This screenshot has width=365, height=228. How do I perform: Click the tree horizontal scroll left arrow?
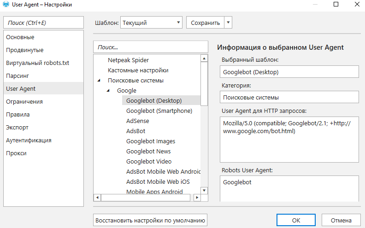[x=97, y=198]
